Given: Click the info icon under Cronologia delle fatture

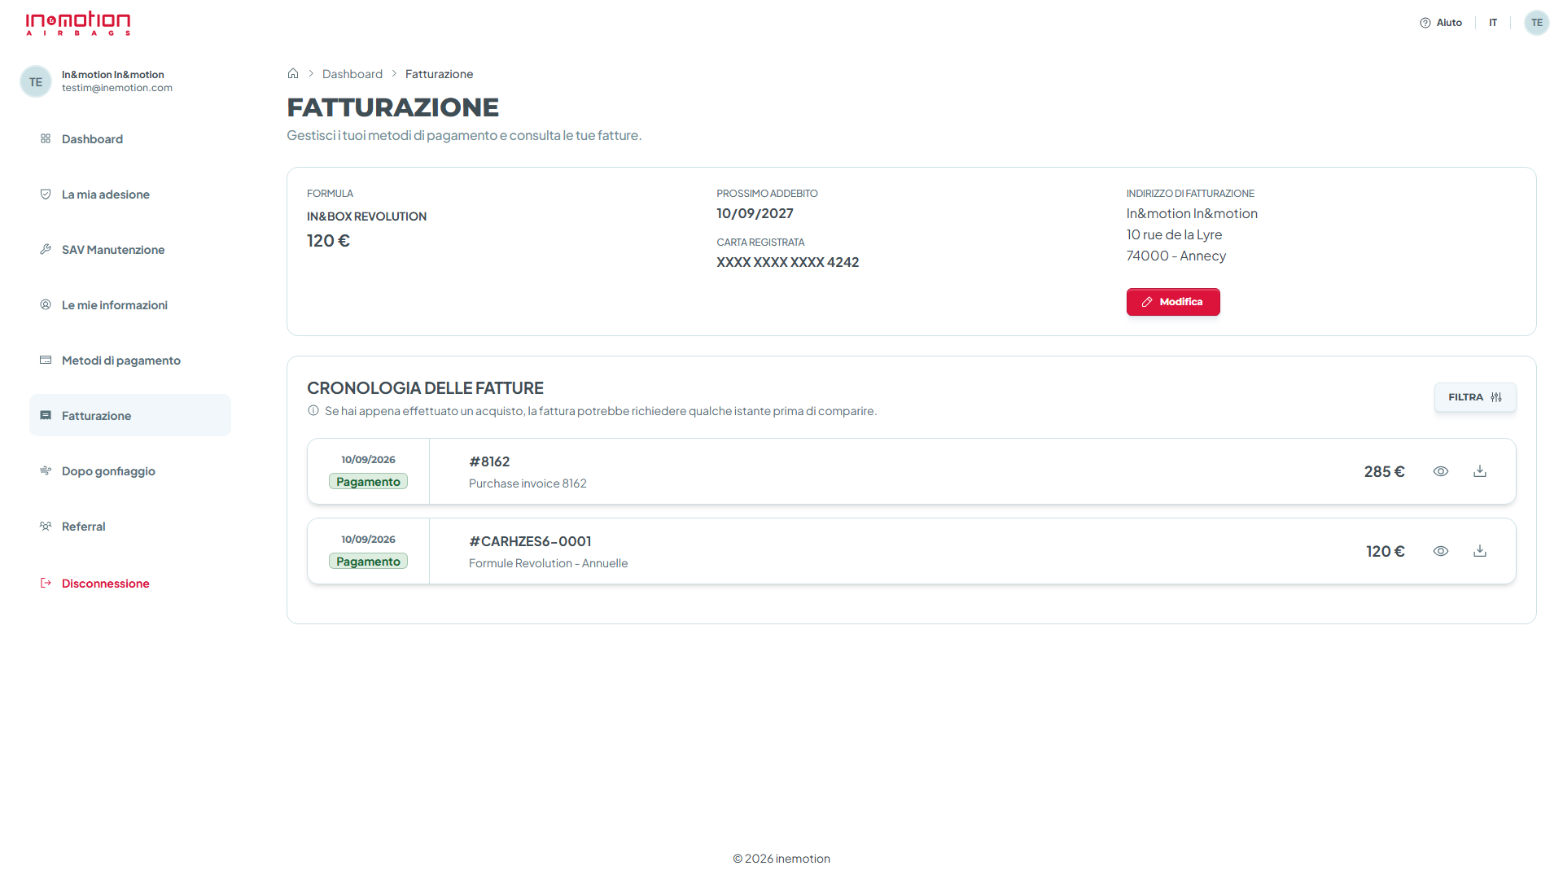Looking at the screenshot, I should point(313,411).
